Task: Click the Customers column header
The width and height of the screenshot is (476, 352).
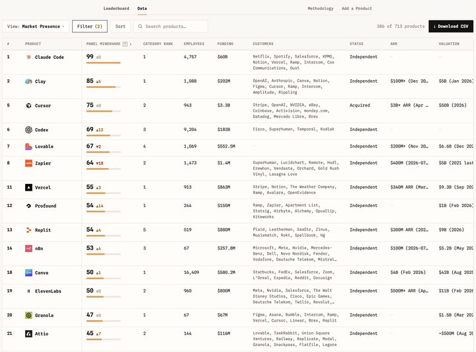Action: click(263, 44)
